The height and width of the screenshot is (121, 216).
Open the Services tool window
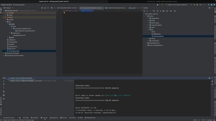(63, 118)
